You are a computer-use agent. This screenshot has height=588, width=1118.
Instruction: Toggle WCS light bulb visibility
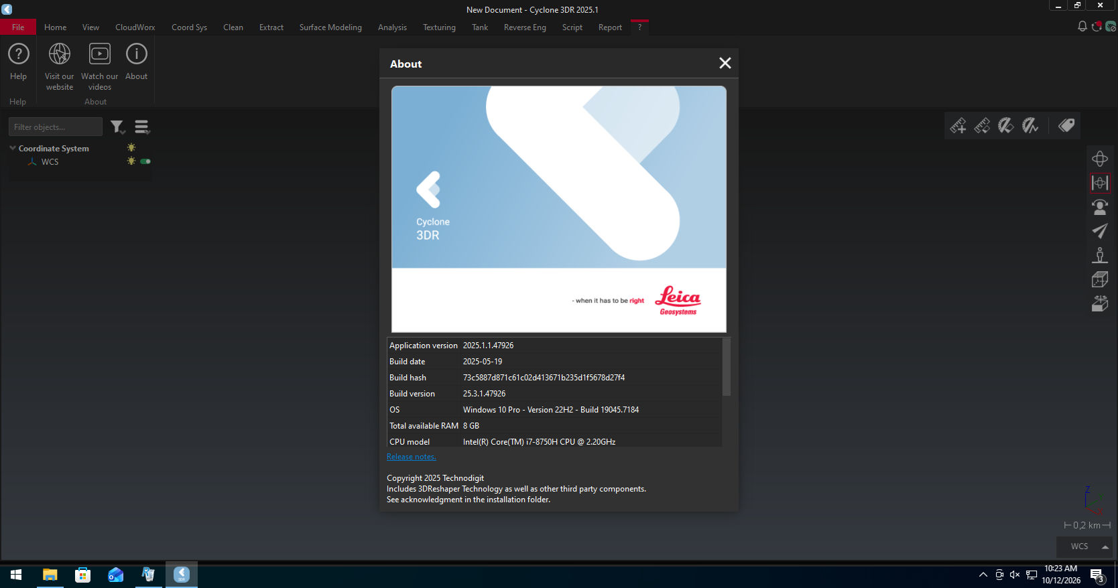131,161
